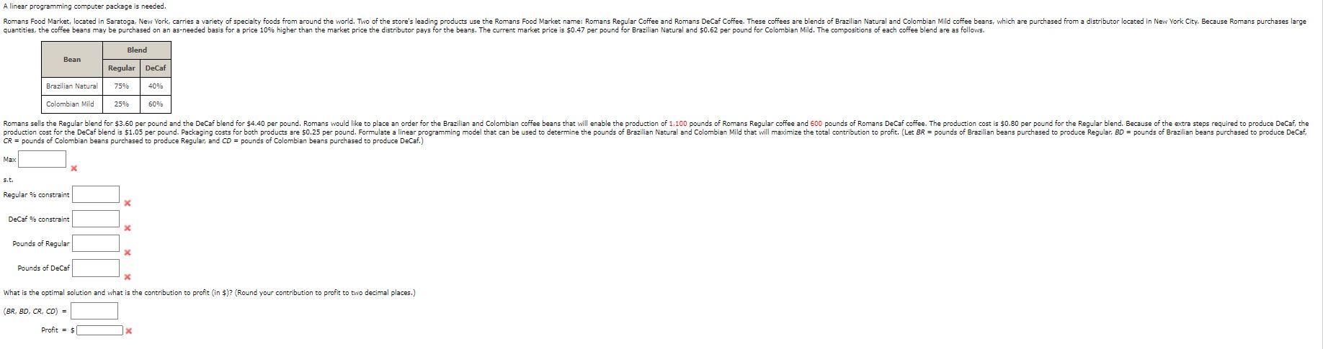This screenshot has width=1323, height=349.
Task: Activate the Pounds of DeCaf input box
Action: coord(96,268)
